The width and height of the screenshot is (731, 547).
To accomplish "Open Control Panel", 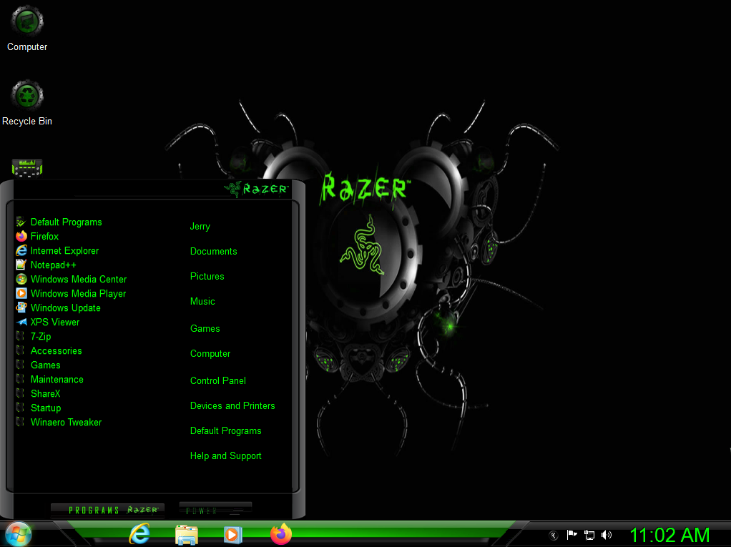I will 217,380.
